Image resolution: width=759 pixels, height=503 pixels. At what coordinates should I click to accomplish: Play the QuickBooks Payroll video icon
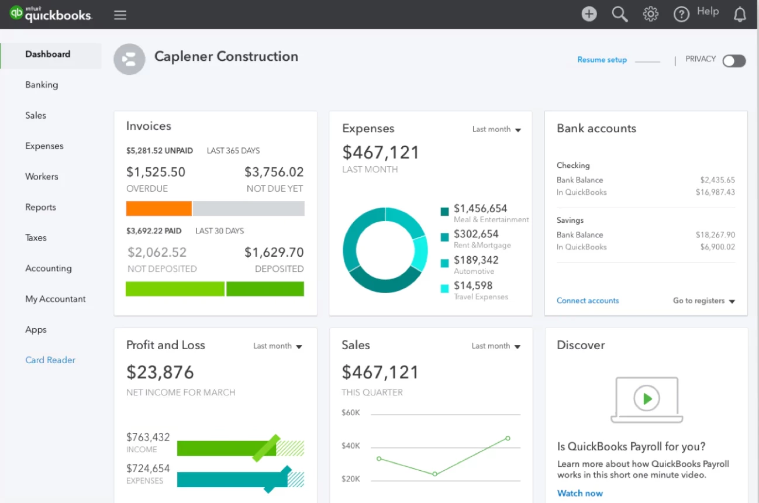(x=647, y=399)
